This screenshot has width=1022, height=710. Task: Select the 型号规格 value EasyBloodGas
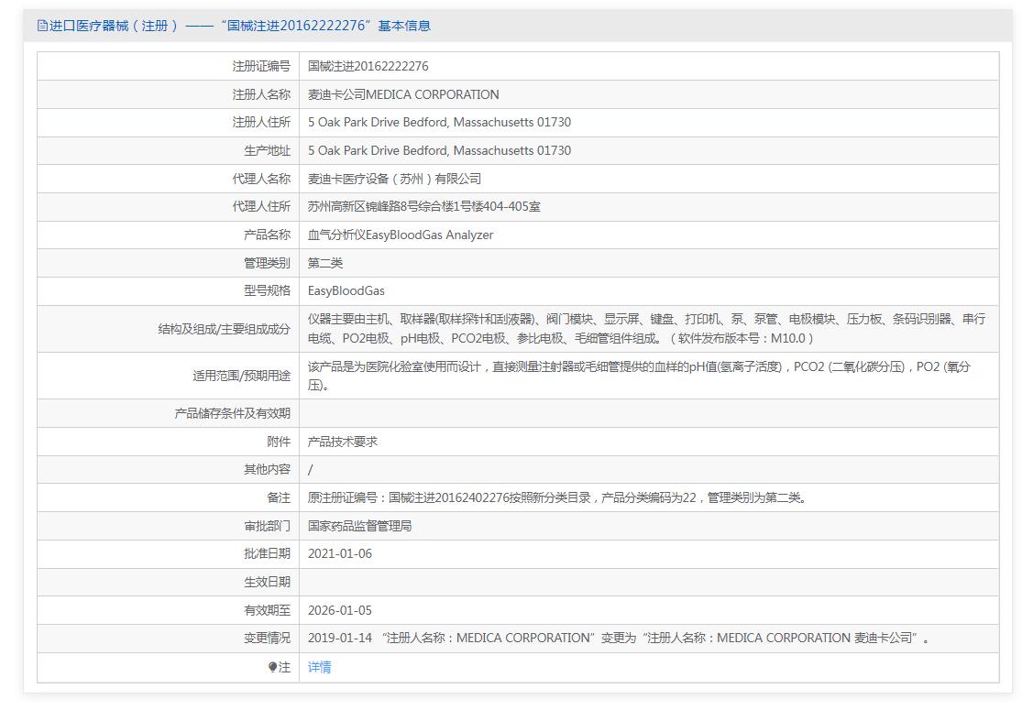coord(346,290)
